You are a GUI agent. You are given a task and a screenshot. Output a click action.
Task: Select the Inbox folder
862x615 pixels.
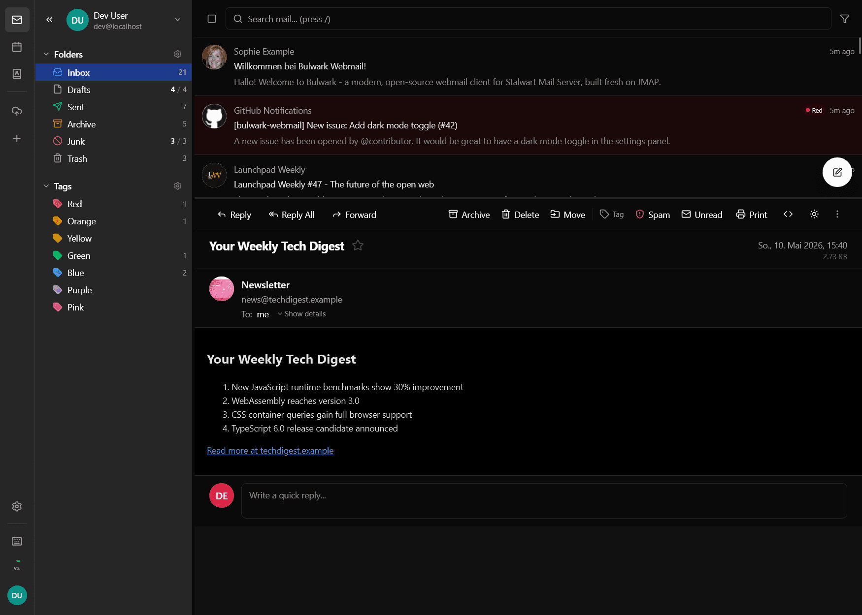coord(113,72)
